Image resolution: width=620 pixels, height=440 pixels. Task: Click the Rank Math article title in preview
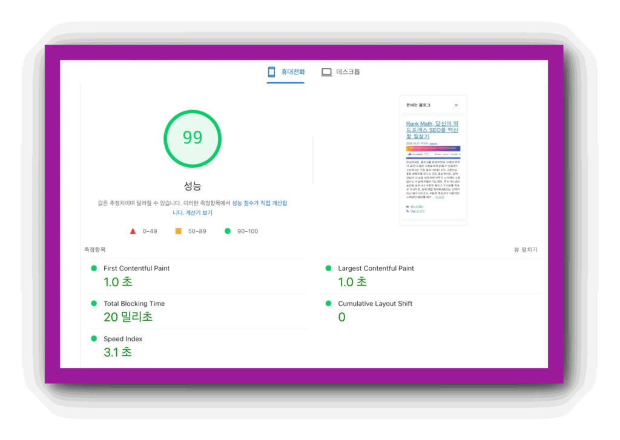[x=432, y=130]
